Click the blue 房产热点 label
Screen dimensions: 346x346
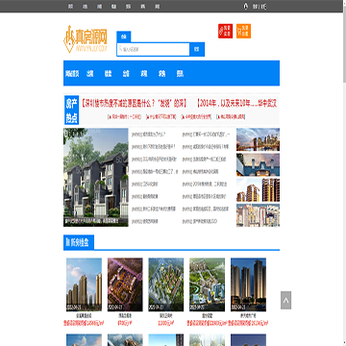[x=71, y=110]
